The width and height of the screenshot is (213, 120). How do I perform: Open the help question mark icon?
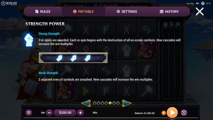[203, 3]
